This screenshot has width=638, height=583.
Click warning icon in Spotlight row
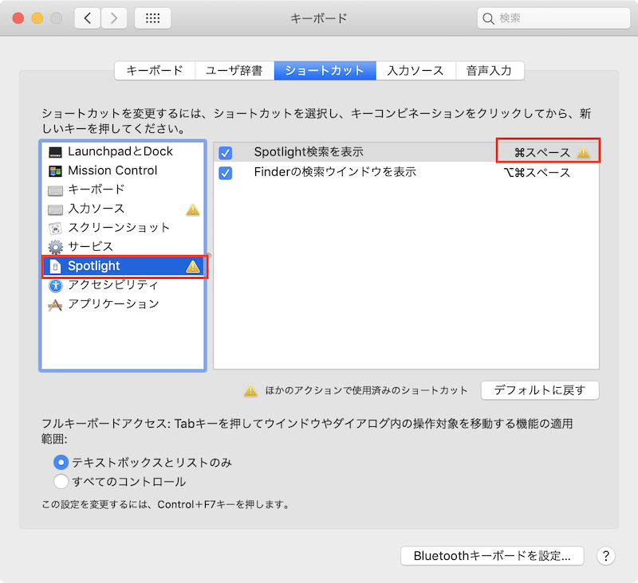(x=192, y=267)
